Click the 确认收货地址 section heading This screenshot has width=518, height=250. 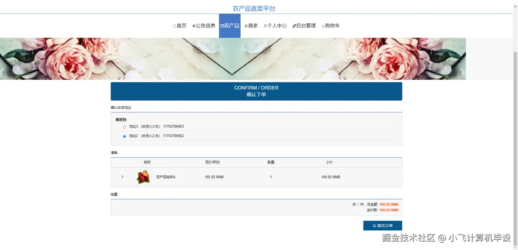(121, 108)
